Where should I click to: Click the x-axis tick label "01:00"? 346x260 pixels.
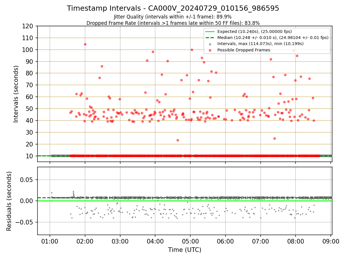tap(50, 241)
